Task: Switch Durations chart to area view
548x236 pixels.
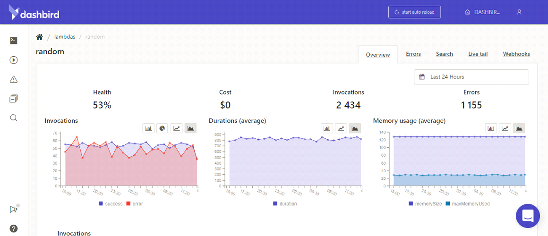Action: click(355, 128)
